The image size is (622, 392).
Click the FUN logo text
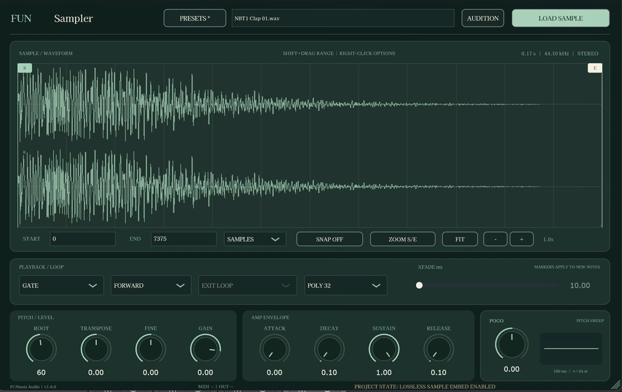coord(21,18)
